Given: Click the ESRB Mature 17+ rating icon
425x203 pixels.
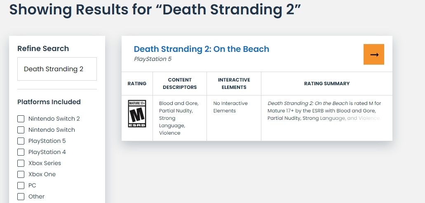Looking at the screenshot, I should [137, 113].
